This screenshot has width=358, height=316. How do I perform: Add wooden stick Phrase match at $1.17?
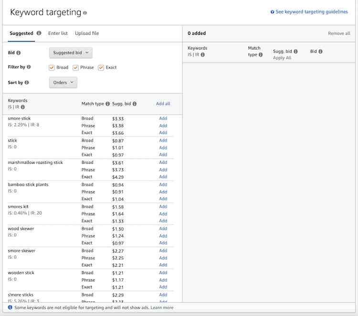[163, 280]
